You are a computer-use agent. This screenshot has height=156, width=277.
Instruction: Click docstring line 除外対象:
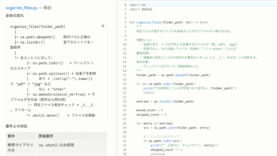(143, 62)
